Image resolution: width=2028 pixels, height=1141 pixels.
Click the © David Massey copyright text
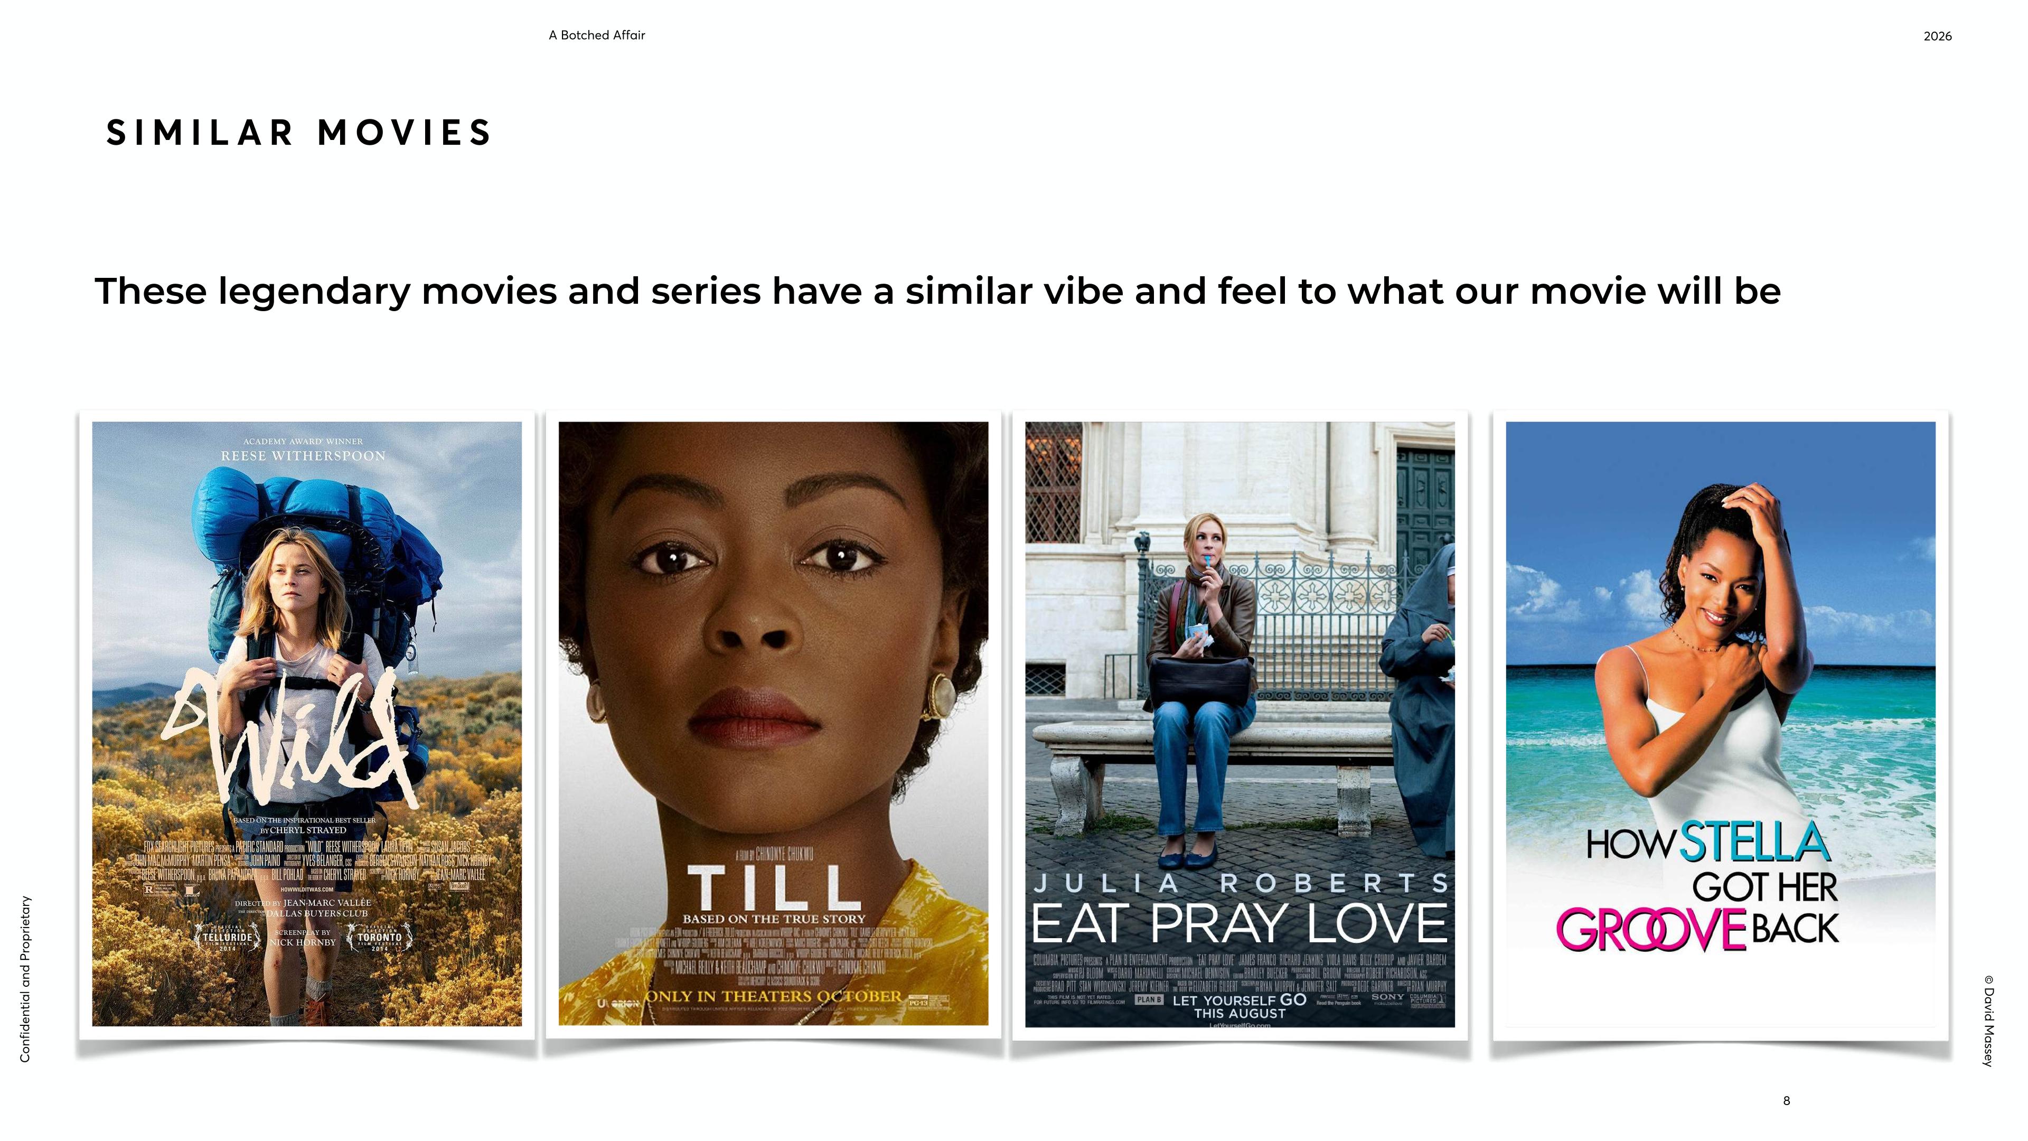[x=1988, y=1021]
